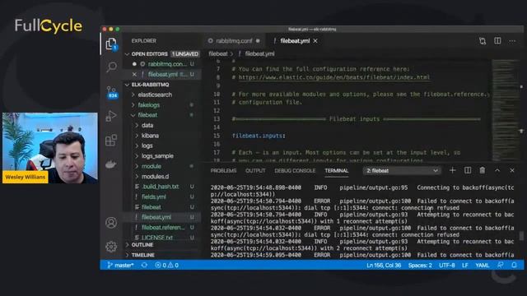Change encoding via UTF-8 status entry

click(446, 265)
